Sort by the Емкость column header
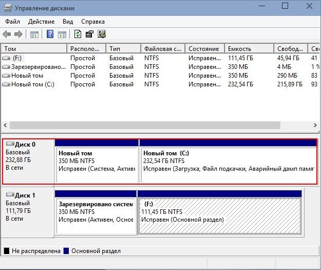 point(249,49)
